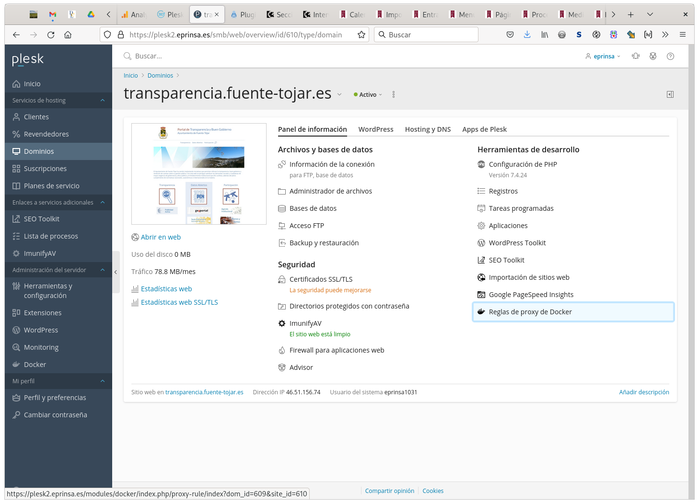The width and height of the screenshot is (699, 504).
Task: Open the notifications bell icon
Action: coord(636,56)
